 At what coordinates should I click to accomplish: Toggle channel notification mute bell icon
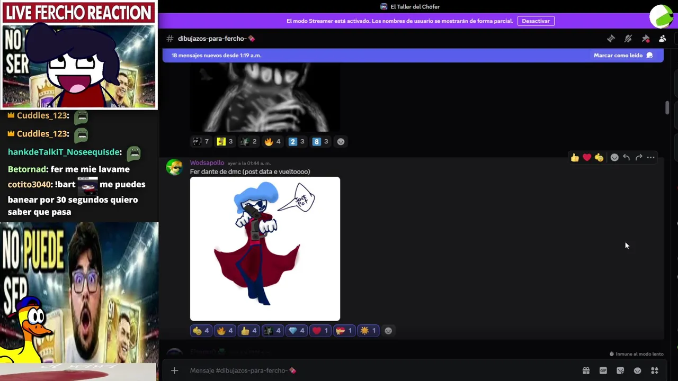tap(628, 39)
